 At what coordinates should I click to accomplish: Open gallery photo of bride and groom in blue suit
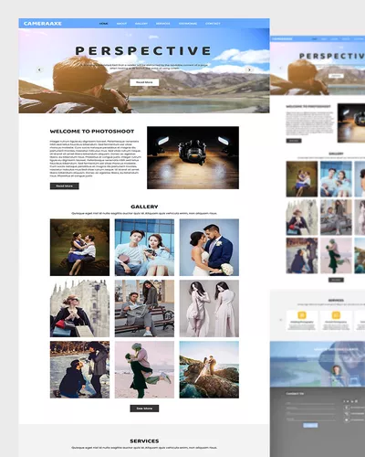coord(209,248)
